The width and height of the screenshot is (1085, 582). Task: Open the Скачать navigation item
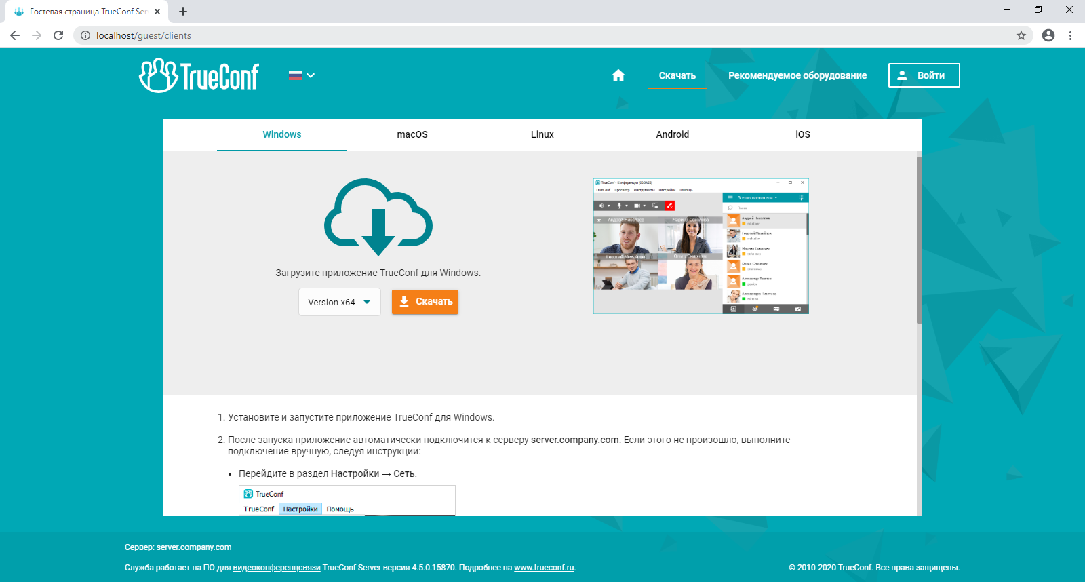click(x=677, y=75)
